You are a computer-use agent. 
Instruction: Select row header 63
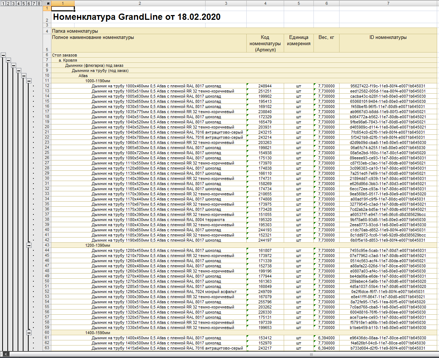[x=47, y=348]
